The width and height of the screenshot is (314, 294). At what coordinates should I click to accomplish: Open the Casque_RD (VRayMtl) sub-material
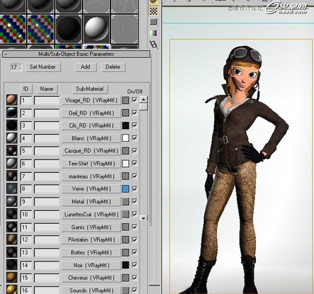click(x=92, y=151)
